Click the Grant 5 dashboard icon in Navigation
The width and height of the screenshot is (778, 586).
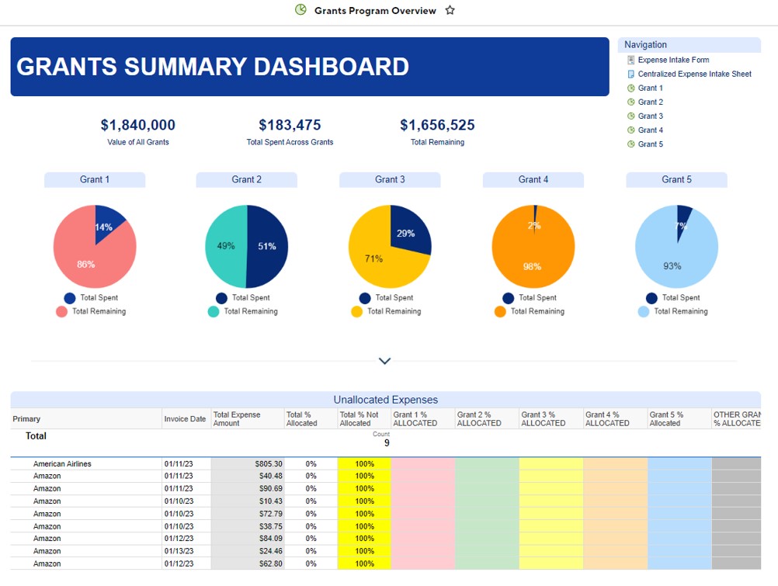(631, 144)
